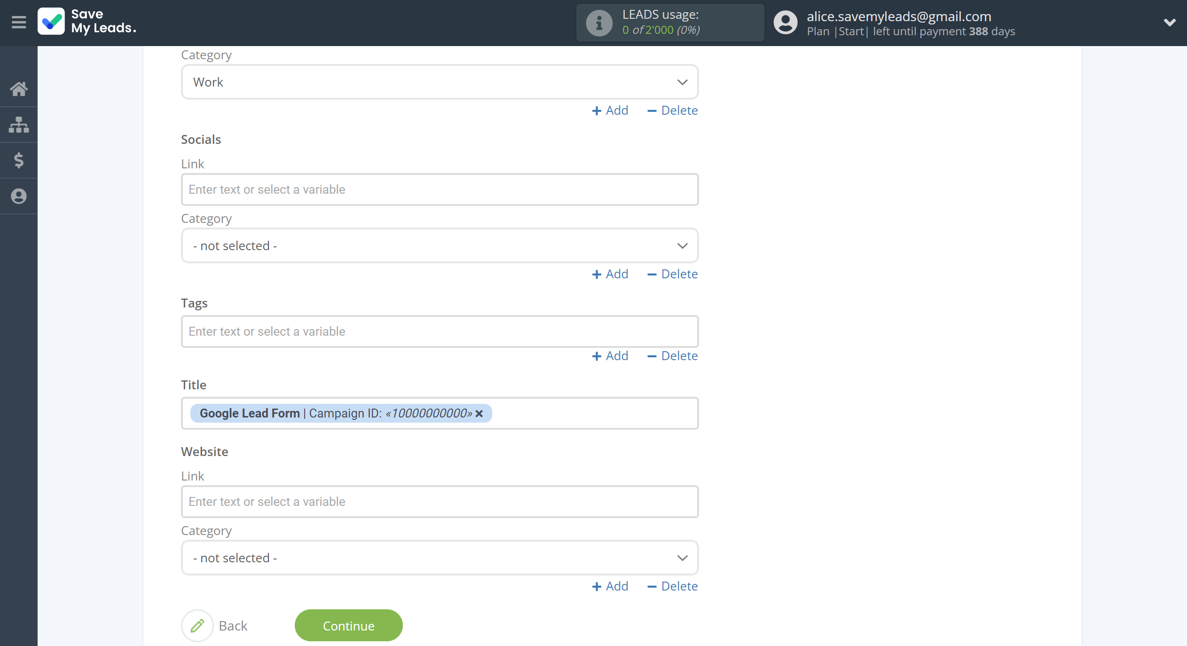Go to home via house icon
Screen dimensions: 1187x646
[x=19, y=89]
